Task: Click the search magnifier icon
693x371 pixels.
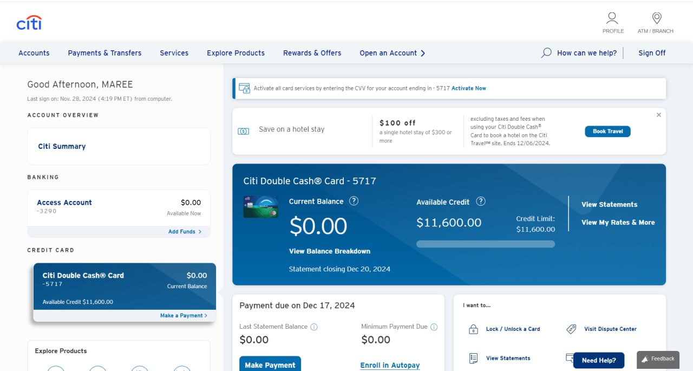Action: 546,53
